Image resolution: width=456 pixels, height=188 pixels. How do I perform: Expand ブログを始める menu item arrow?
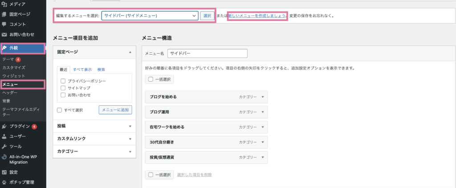pos(263,97)
